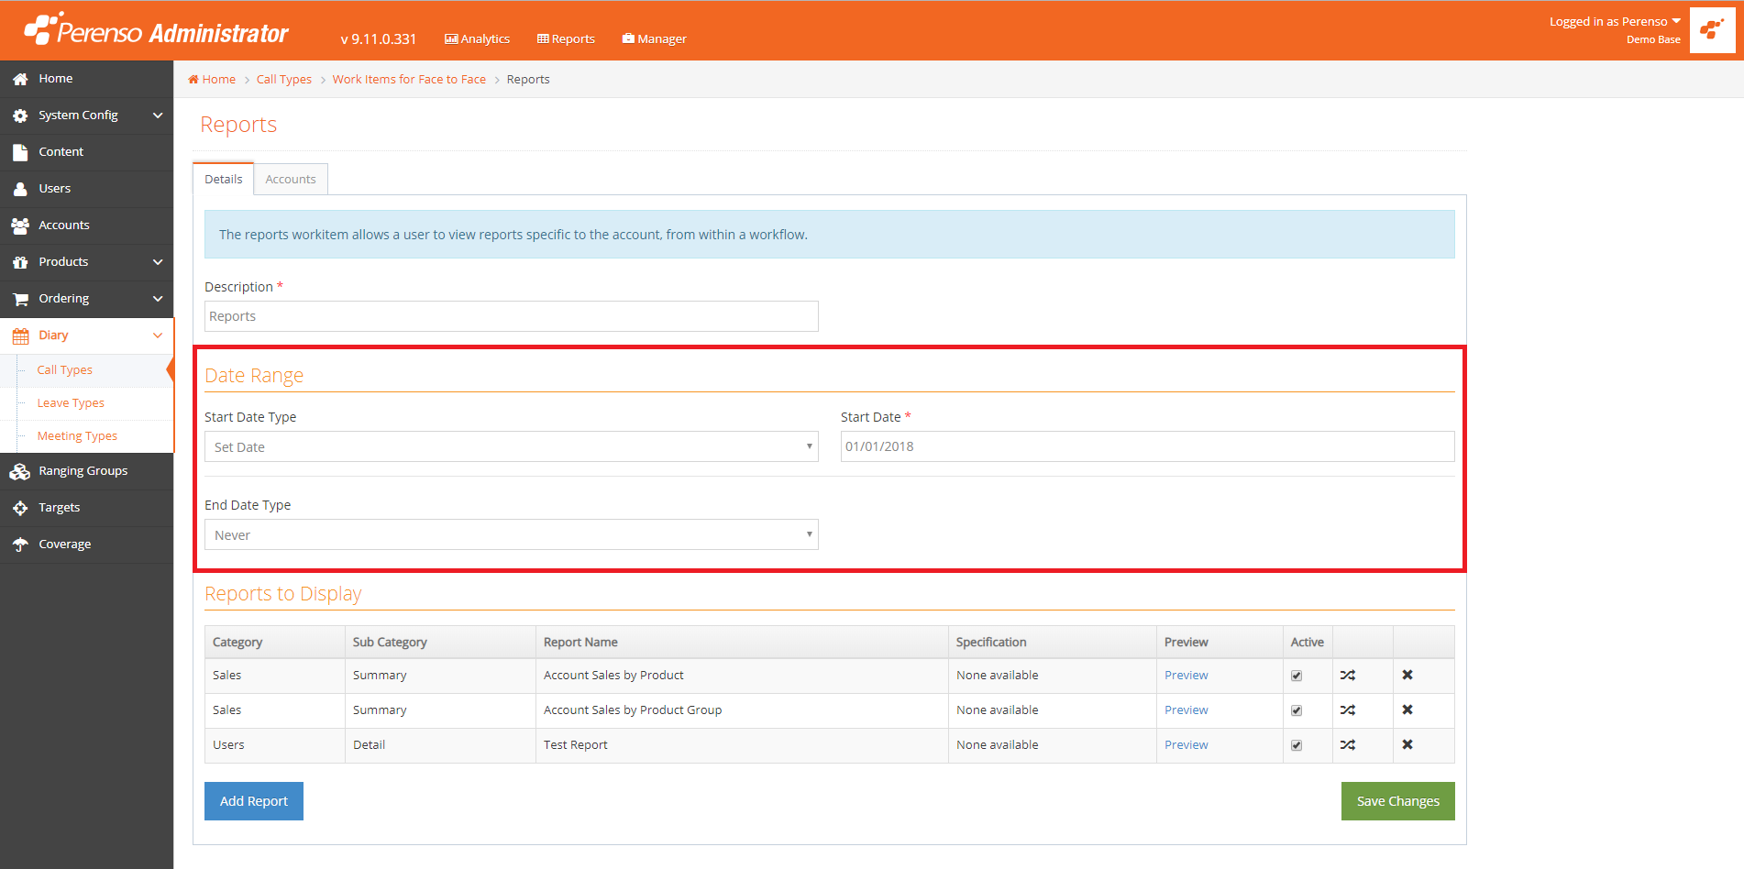1744x869 pixels.
Task: Open the Manager top menu
Action: [x=654, y=38]
